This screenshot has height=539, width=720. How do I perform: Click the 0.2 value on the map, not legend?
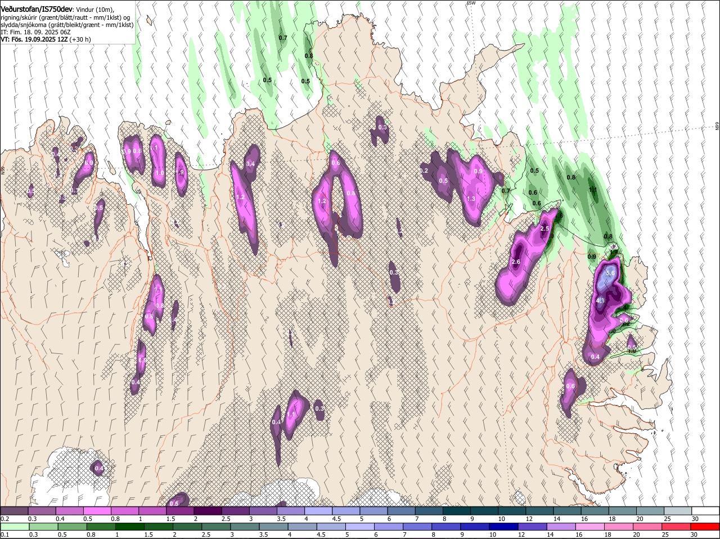[x=424, y=171]
